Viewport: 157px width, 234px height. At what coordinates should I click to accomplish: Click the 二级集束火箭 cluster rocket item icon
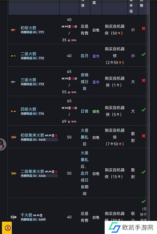click(14, 173)
